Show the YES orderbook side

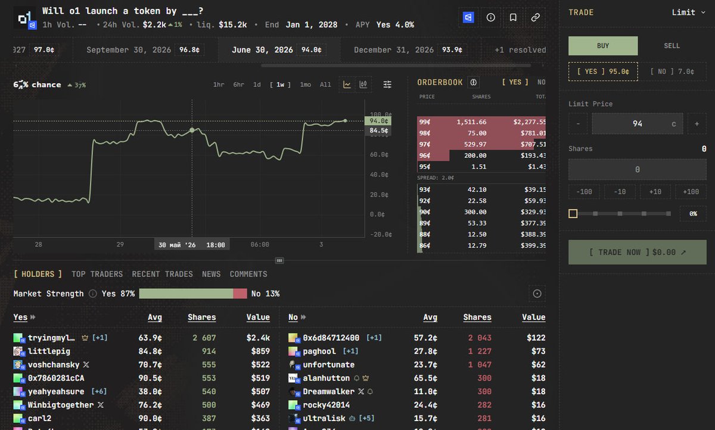tap(515, 82)
